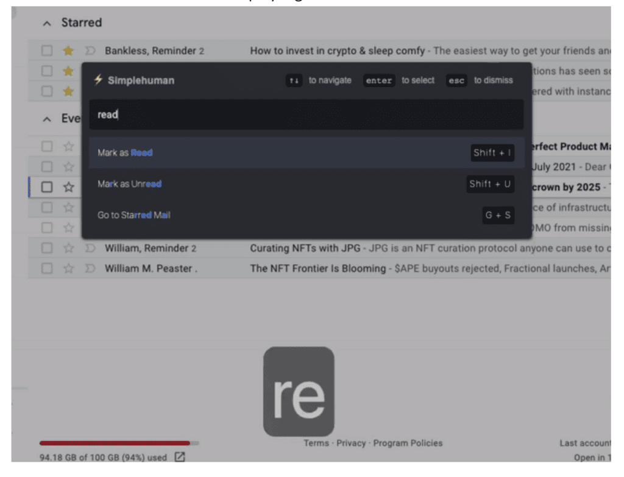The height and width of the screenshot is (477, 624).
Task: Star the William, Reminder email
Action: coord(68,248)
